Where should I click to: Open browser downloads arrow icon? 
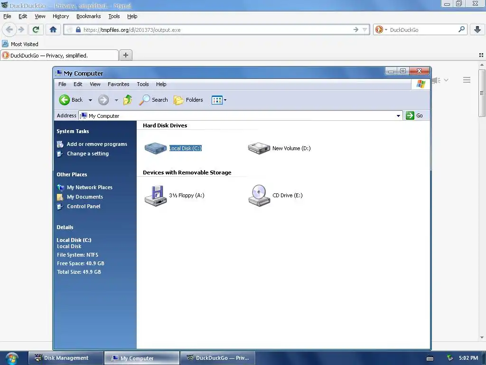click(x=477, y=30)
